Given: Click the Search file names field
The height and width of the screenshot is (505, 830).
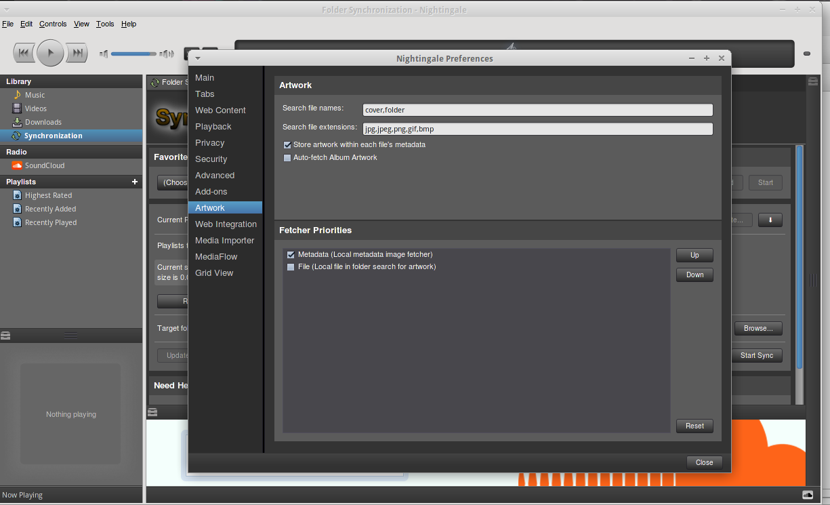Looking at the screenshot, I should (x=537, y=110).
